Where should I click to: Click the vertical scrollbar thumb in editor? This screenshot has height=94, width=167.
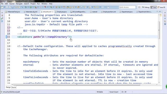pos(159,30)
